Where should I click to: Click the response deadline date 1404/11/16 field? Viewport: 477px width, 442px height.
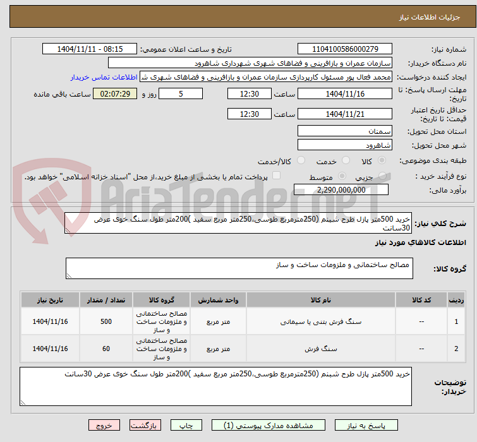click(x=345, y=93)
